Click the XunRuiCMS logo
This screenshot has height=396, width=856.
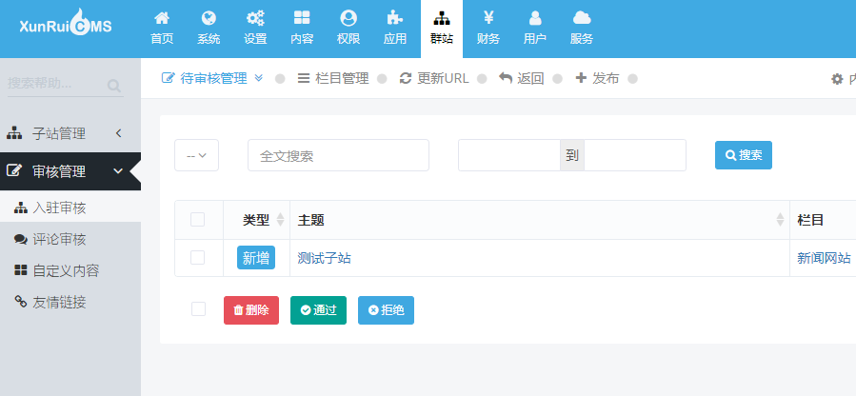tap(66, 23)
